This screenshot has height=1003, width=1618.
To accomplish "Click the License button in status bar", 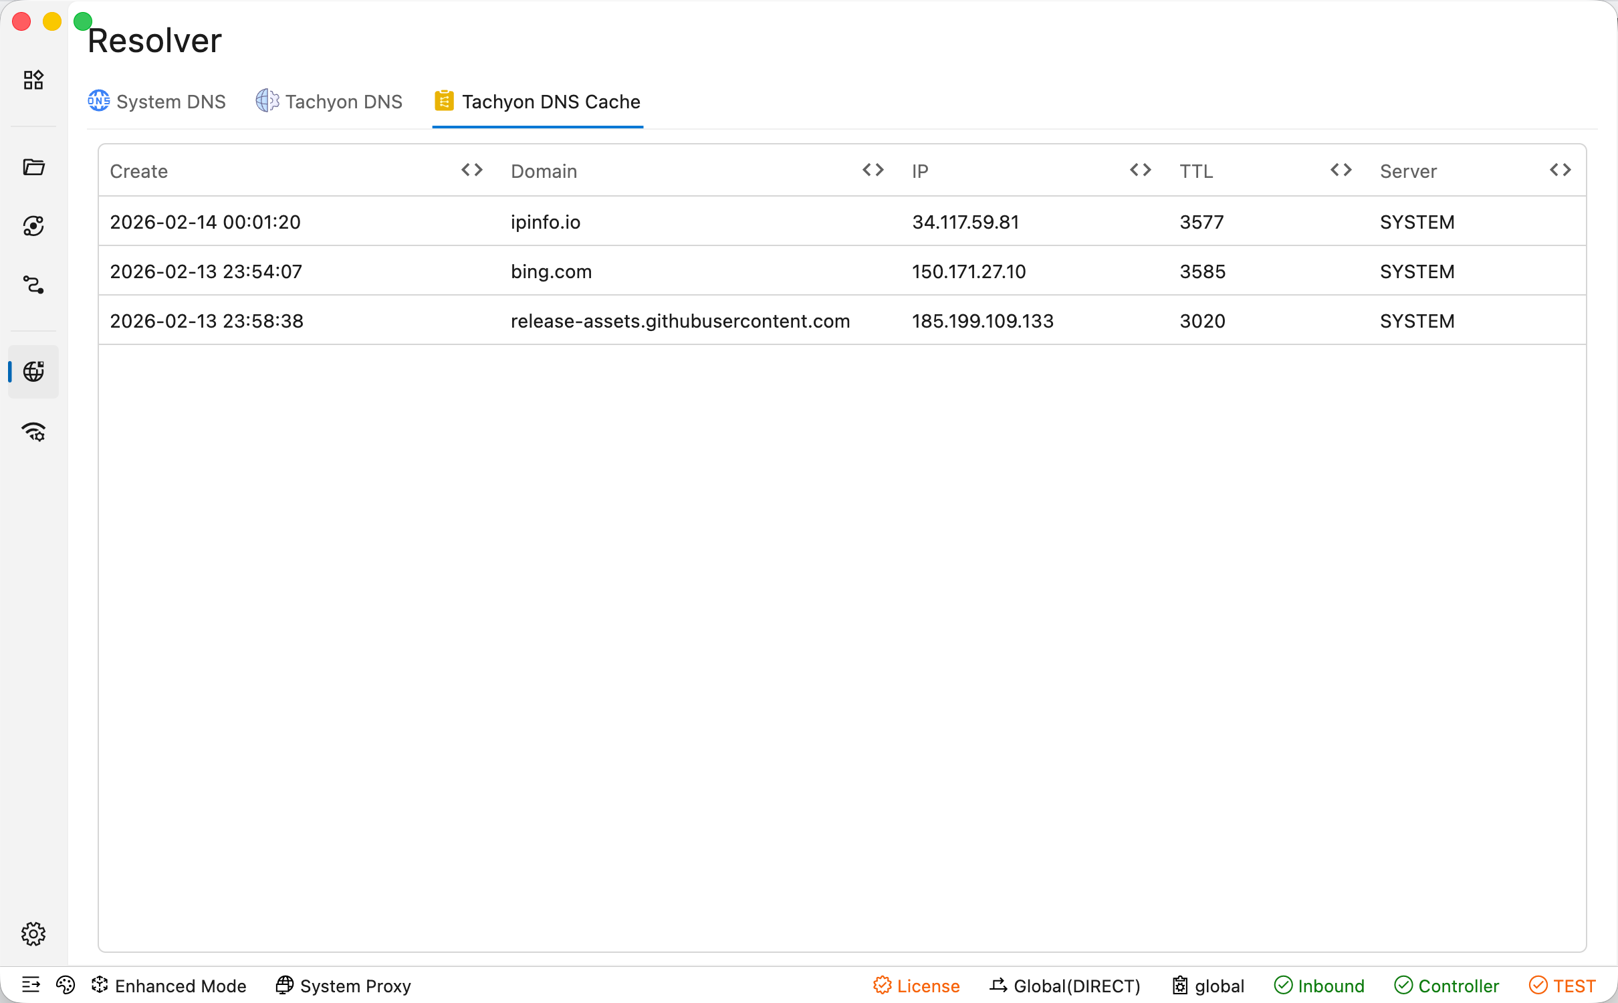I will pyautogui.click(x=917, y=986).
